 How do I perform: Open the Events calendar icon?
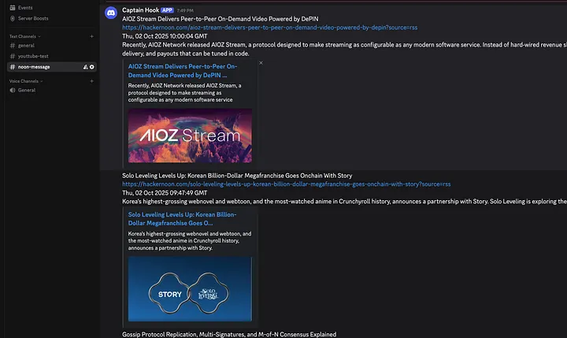coord(11,7)
